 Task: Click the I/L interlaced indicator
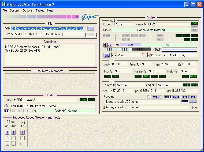(x=116, y=76)
